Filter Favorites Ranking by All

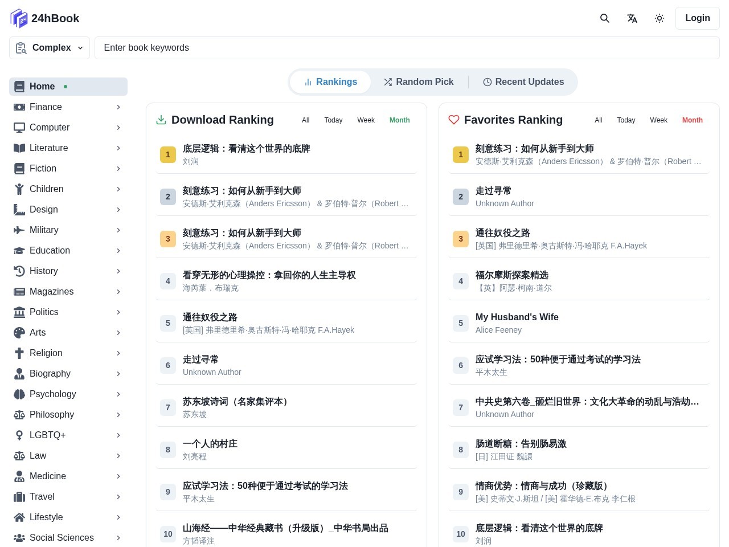[x=599, y=120]
